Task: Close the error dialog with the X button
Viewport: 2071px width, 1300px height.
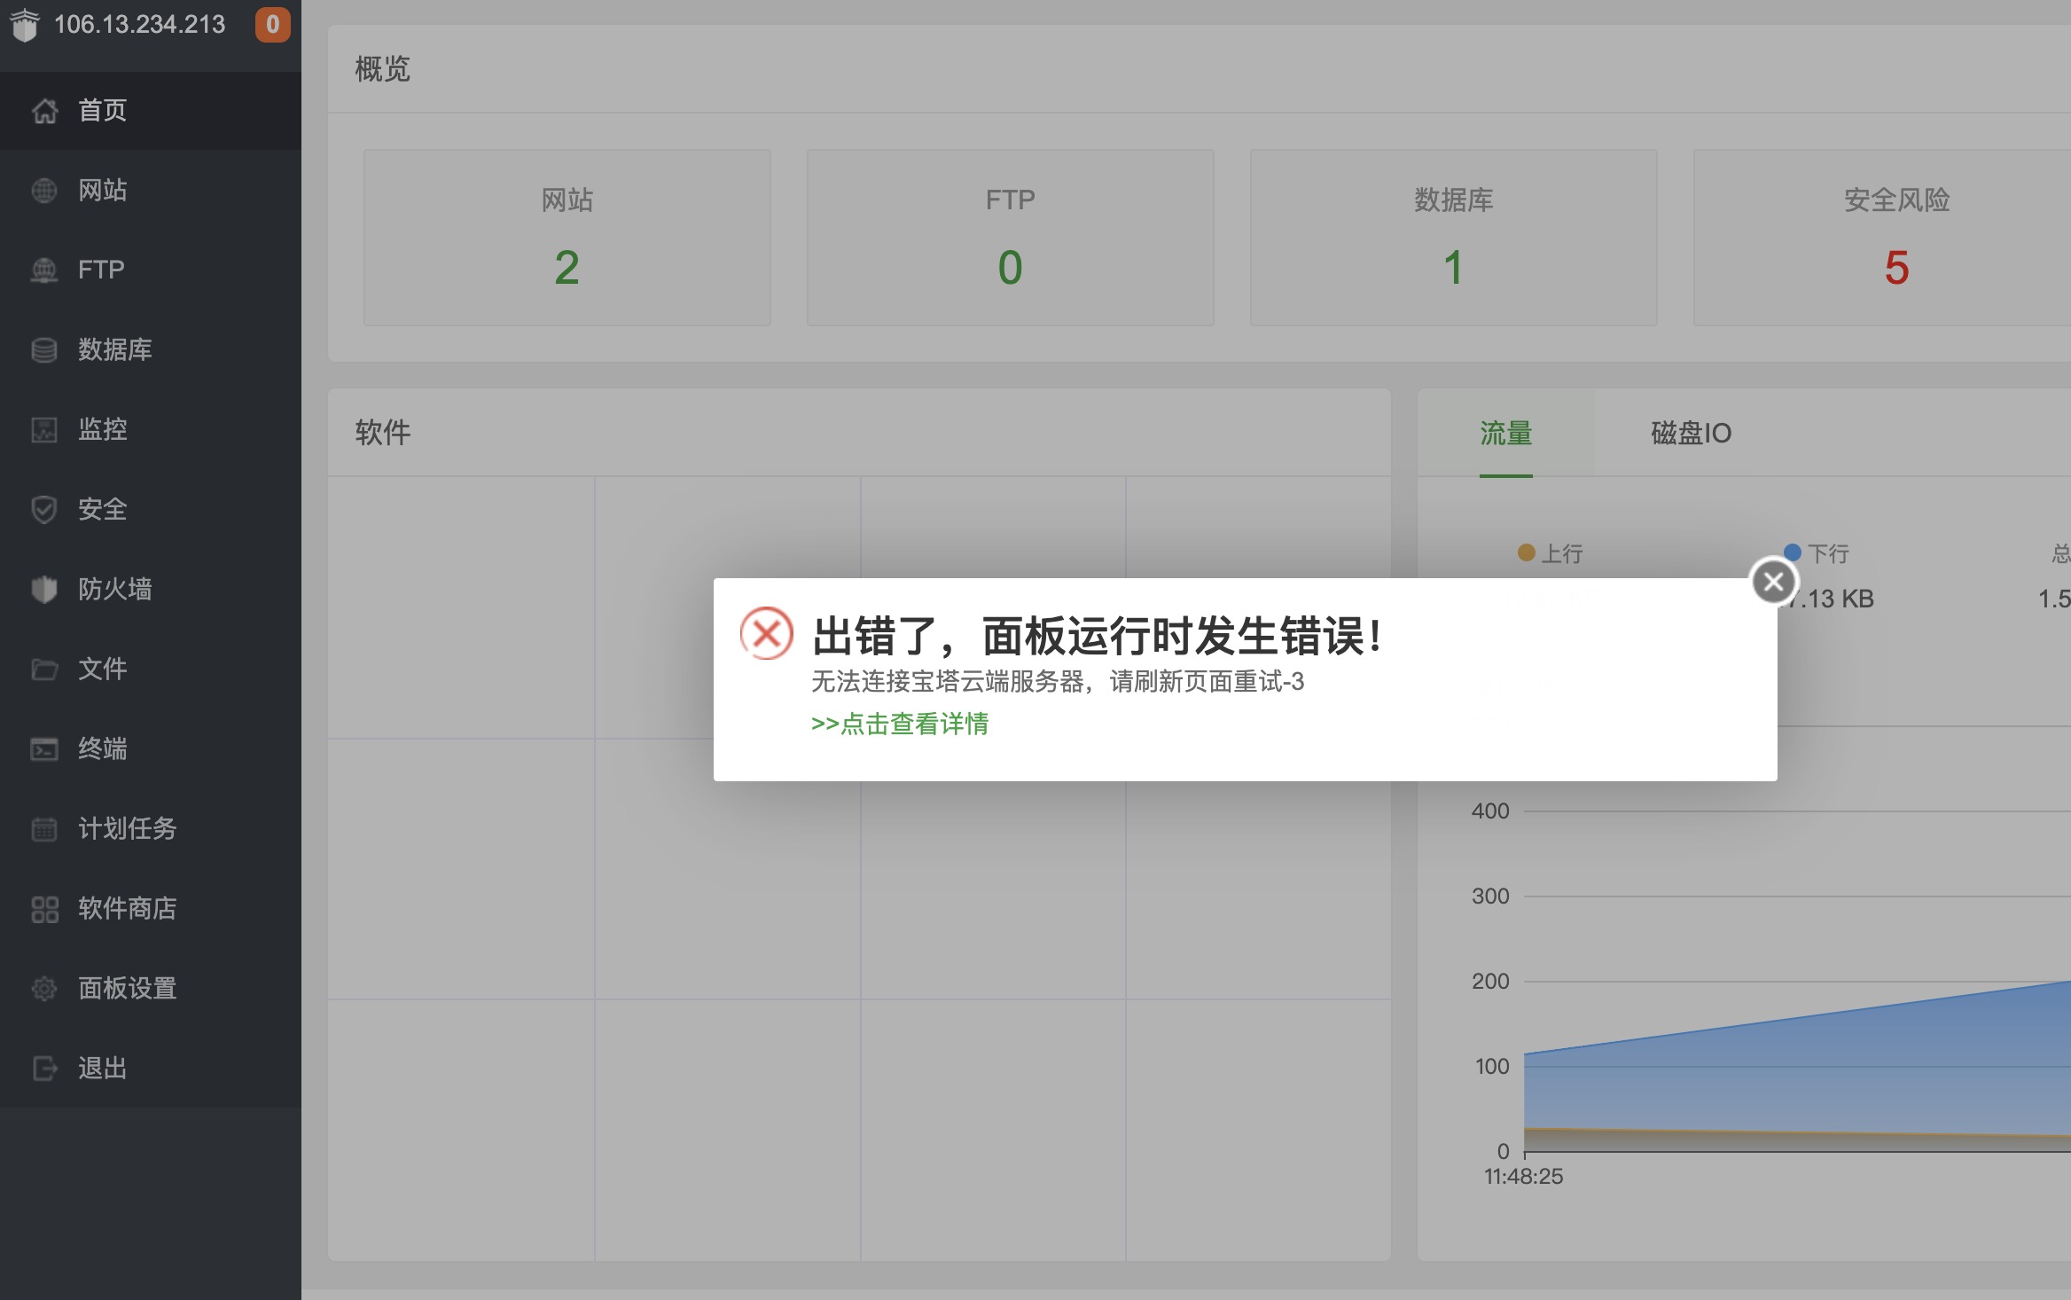Action: coord(1773,582)
